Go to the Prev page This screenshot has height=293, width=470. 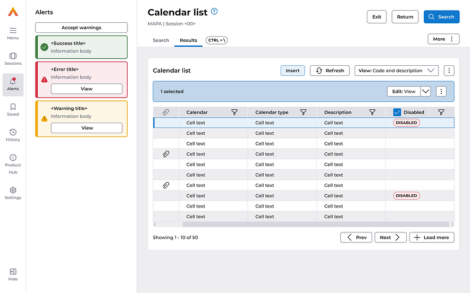pos(356,237)
